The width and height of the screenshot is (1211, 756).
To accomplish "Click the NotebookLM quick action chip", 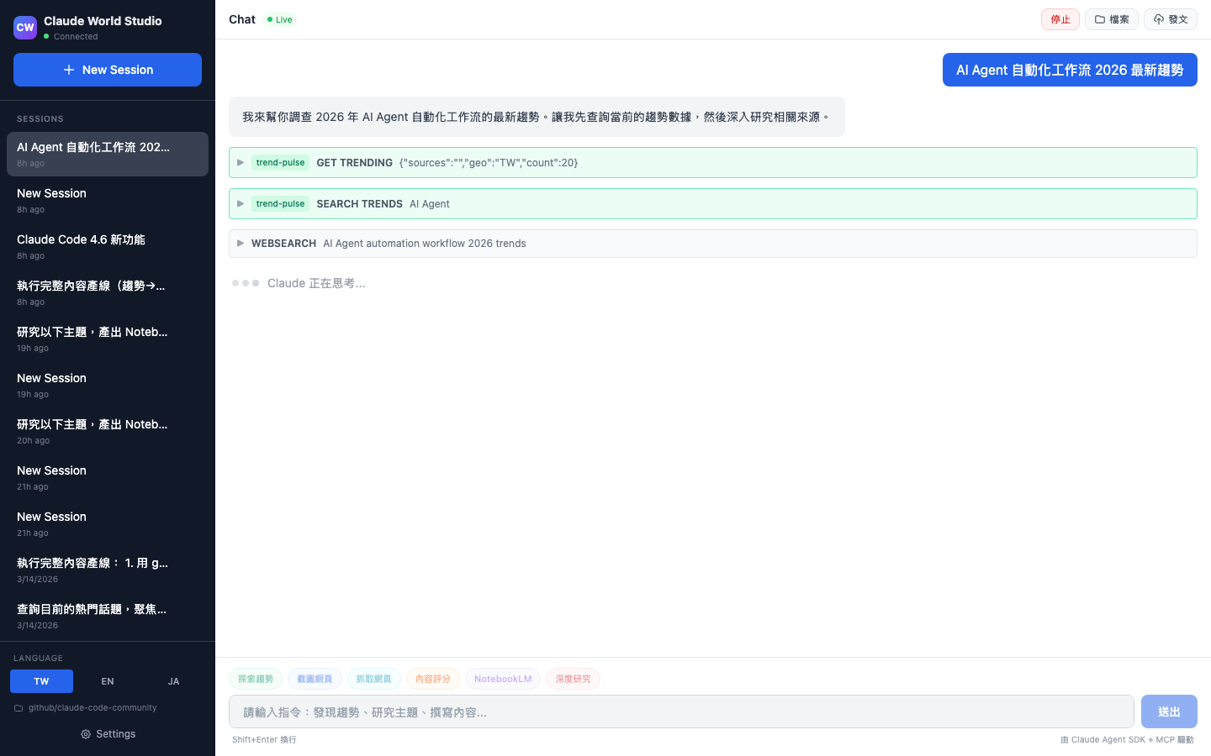I will [503, 679].
